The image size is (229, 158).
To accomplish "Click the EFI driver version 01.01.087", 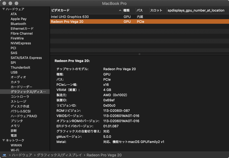I will (111, 126).
